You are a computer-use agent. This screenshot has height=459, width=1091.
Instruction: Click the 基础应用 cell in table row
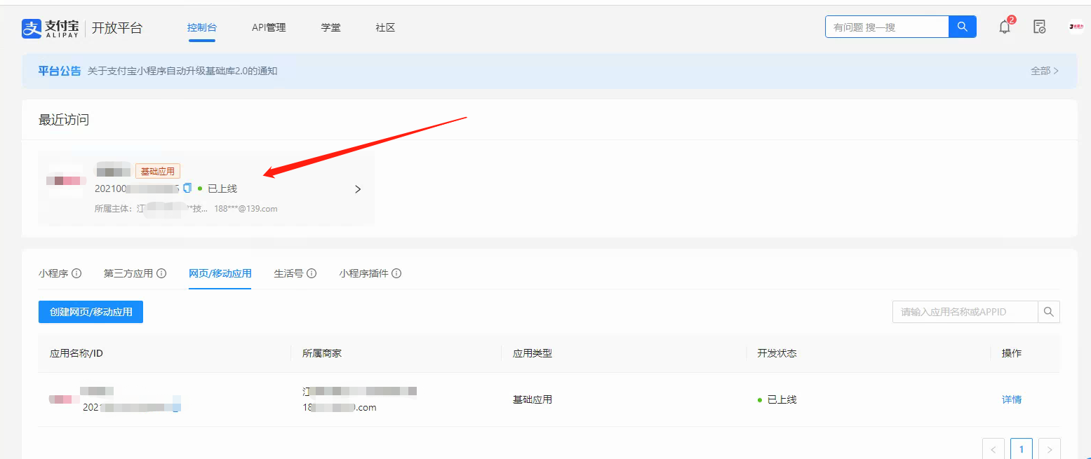coord(533,399)
